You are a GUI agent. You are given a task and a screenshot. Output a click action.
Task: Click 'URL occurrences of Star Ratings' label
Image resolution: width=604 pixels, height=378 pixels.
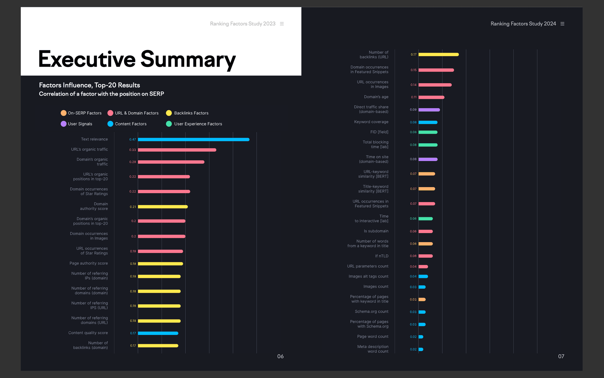pyautogui.click(x=92, y=251)
